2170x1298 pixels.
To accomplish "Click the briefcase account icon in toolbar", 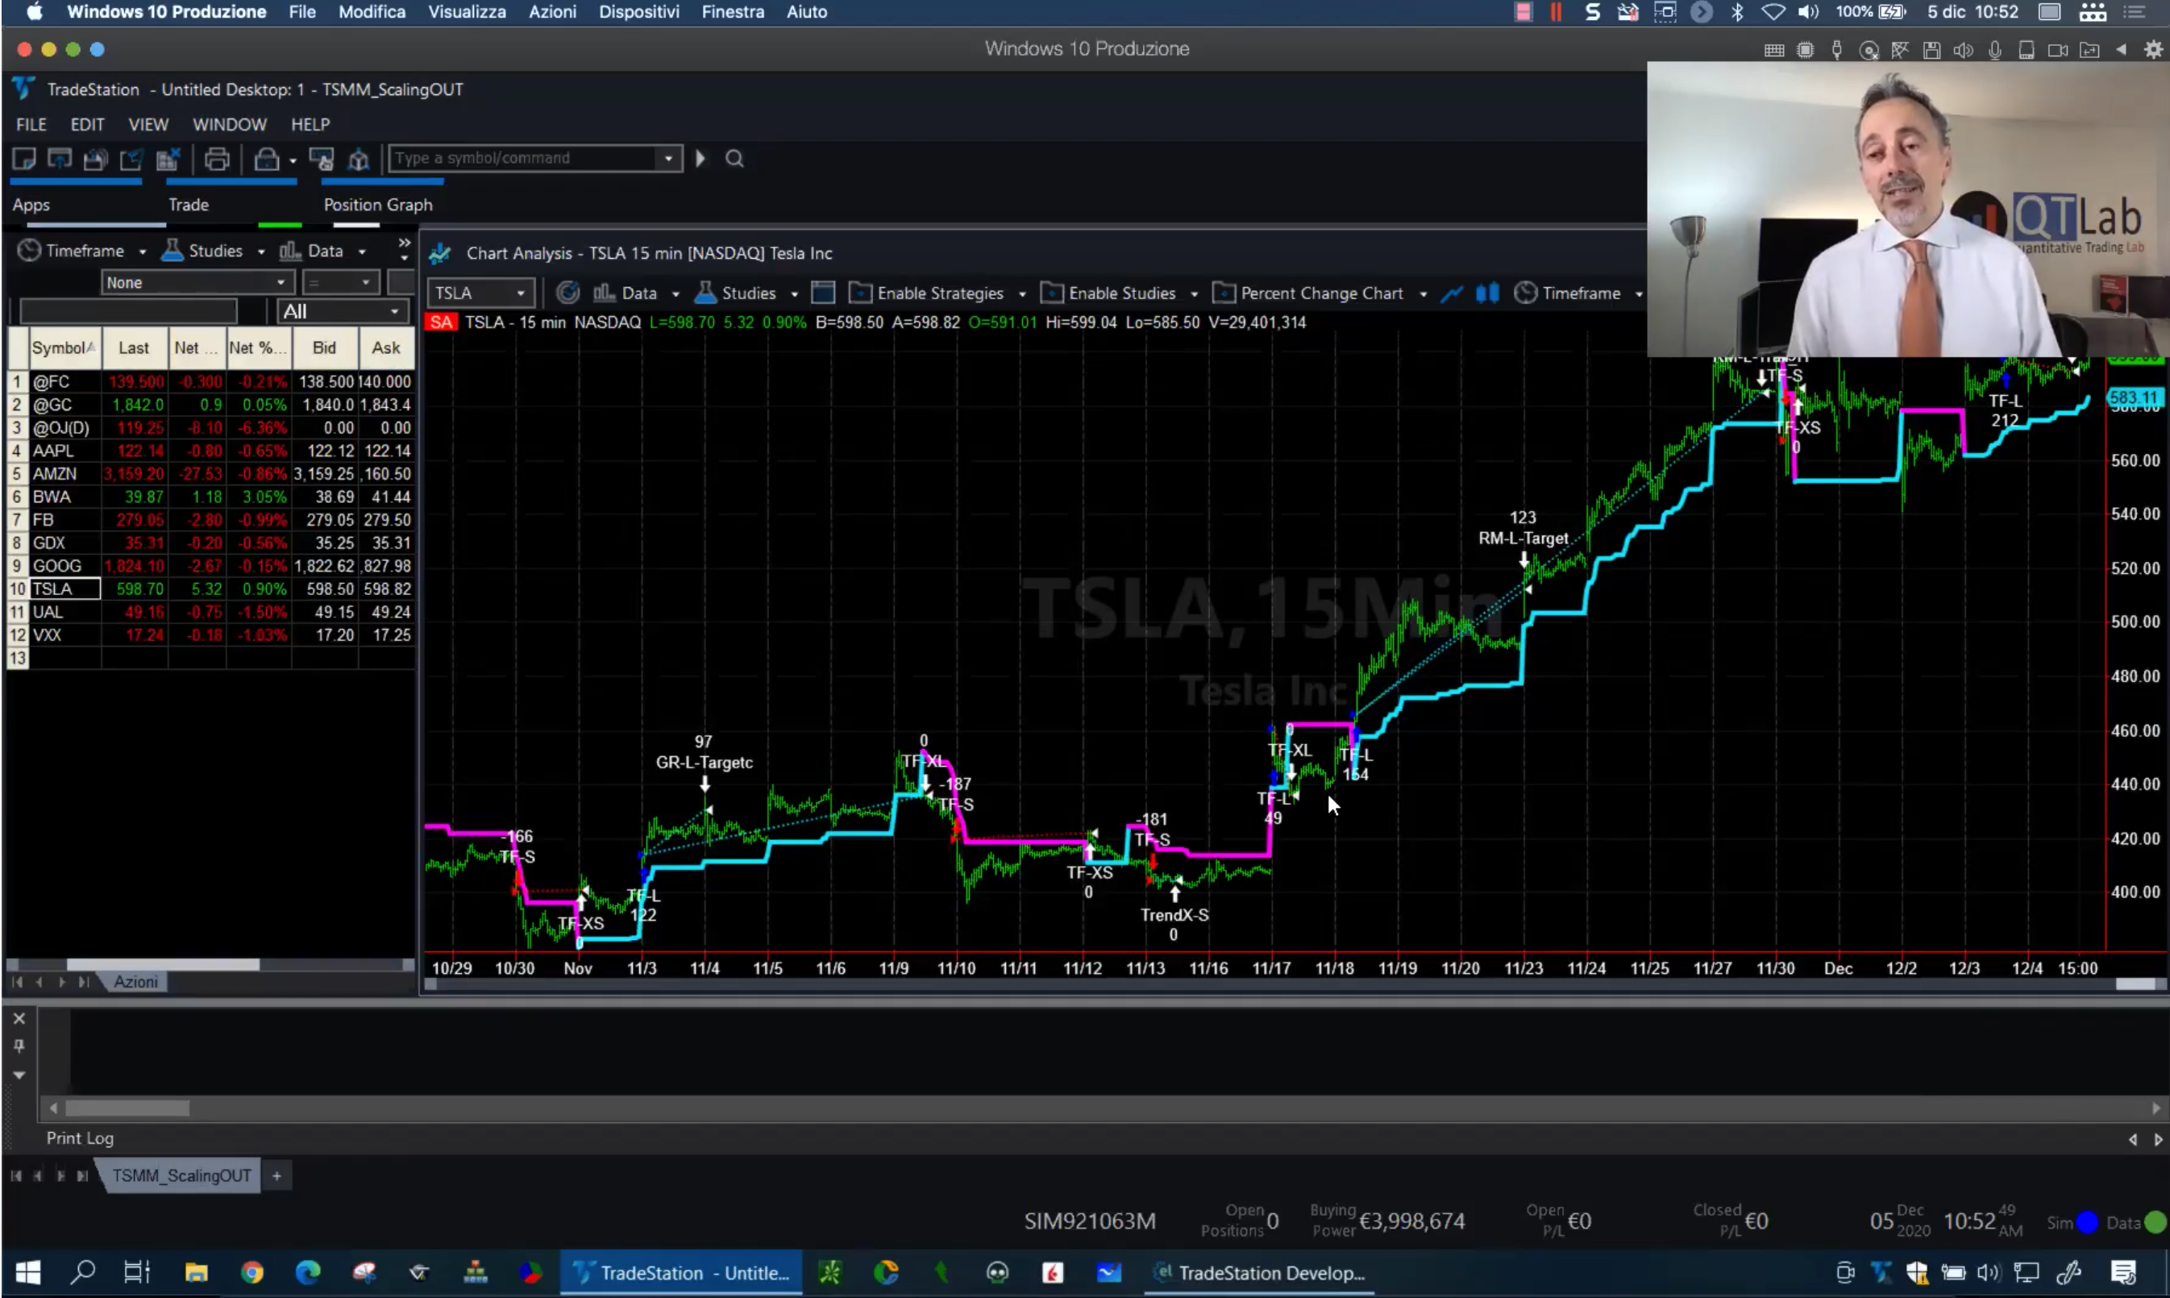I will pos(267,158).
